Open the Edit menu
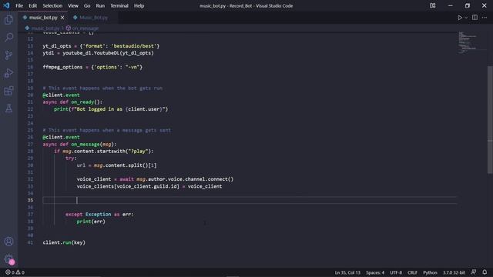The width and height of the screenshot is (493, 277). coord(32,5)
